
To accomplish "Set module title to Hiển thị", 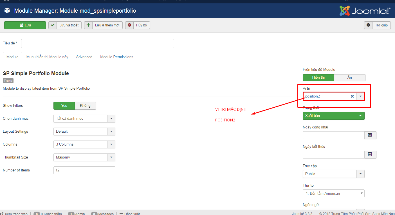I will [318, 77].
